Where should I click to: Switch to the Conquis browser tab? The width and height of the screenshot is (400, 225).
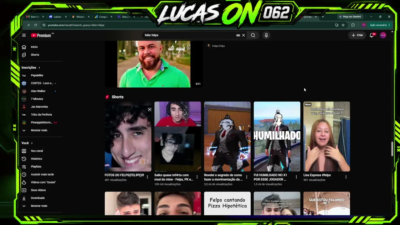point(104,17)
